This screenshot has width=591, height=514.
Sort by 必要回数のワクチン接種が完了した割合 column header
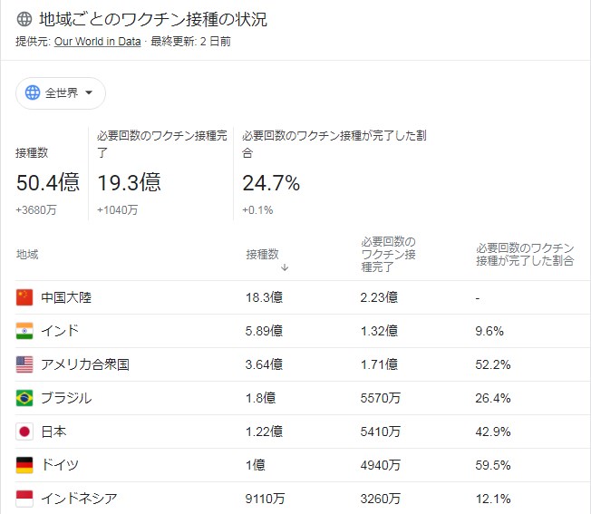pyautogui.click(x=525, y=255)
